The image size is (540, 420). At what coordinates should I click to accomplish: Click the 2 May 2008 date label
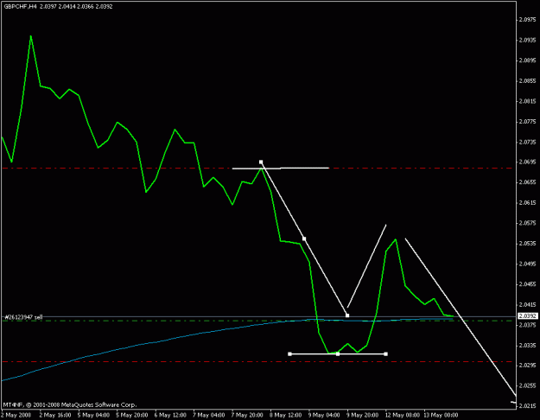click(x=17, y=415)
